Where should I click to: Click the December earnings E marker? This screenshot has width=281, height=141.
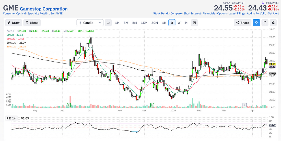click(152, 105)
